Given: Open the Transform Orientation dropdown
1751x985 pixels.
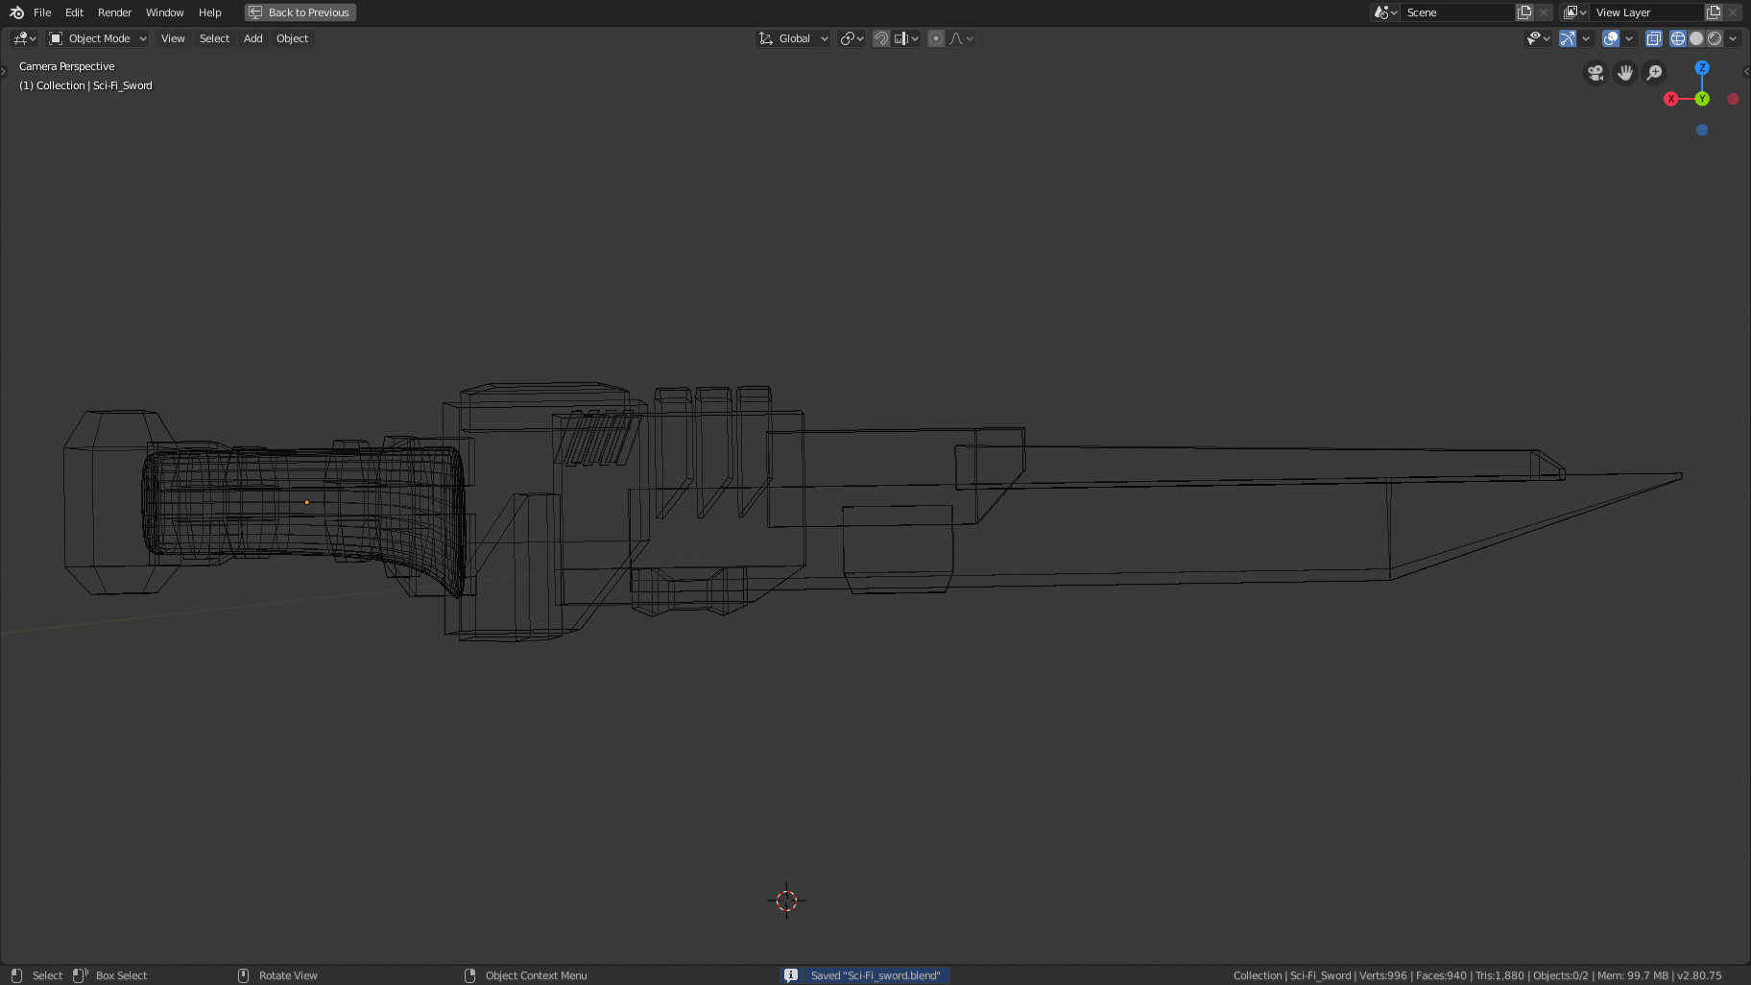Looking at the screenshot, I should (792, 38).
